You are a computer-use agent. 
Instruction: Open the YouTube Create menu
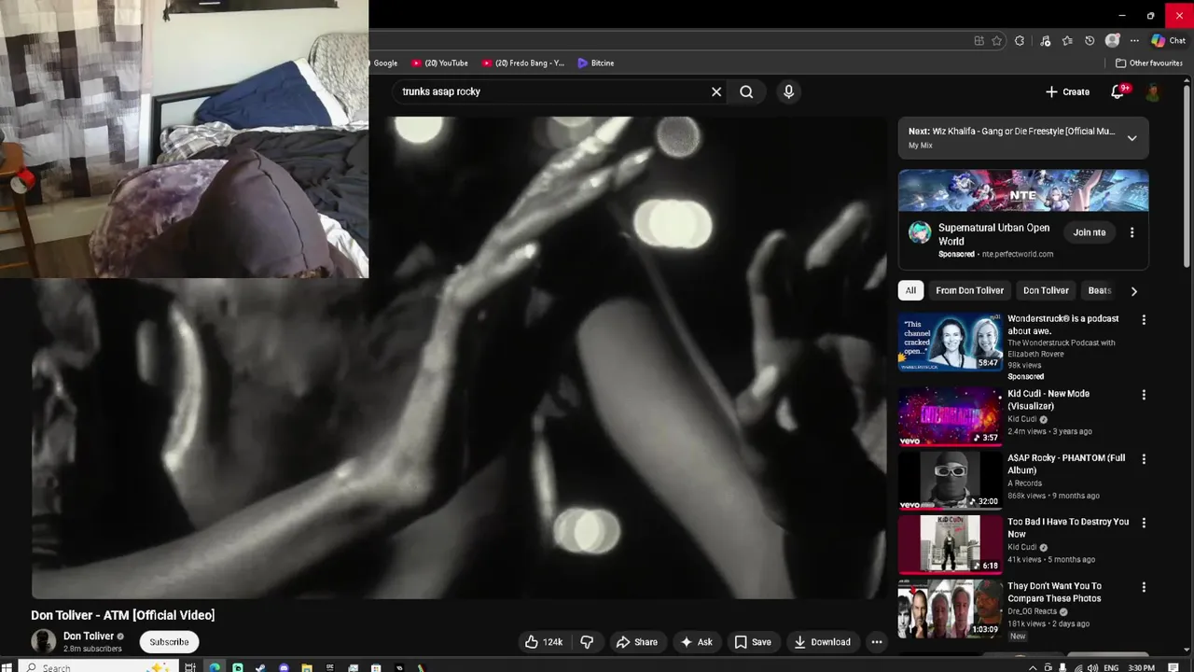click(x=1067, y=91)
